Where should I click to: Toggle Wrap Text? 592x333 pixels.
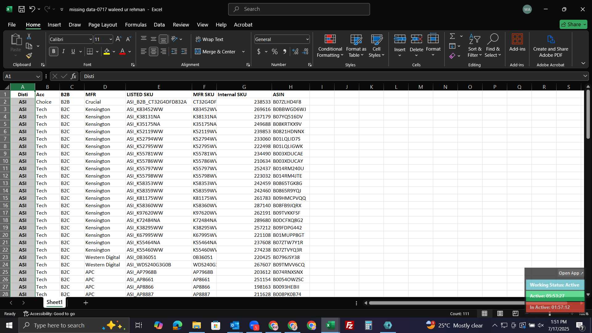(x=209, y=39)
